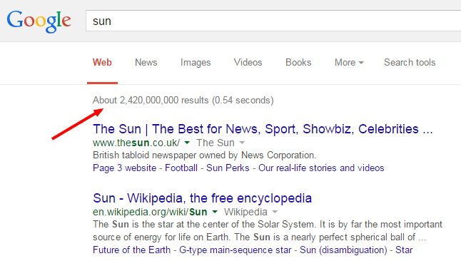
Task: Open "Sun - Wikipedia, the free encyclopedia" result
Action: pos(202,198)
